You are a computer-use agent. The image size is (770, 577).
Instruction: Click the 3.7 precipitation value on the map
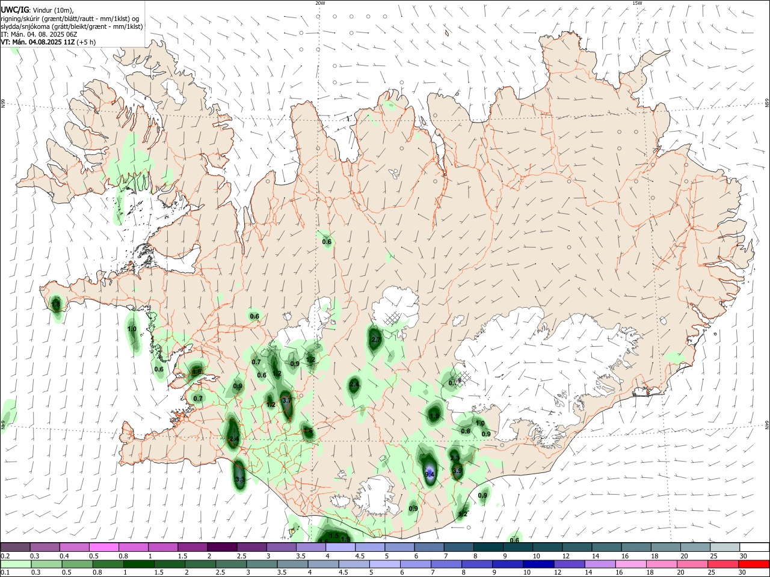click(287, 400)
